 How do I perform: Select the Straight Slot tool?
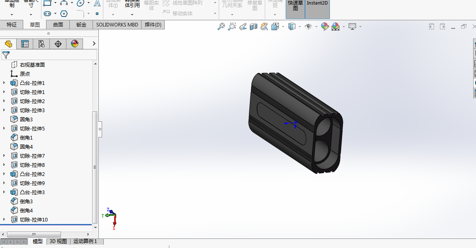click(47, 14)
